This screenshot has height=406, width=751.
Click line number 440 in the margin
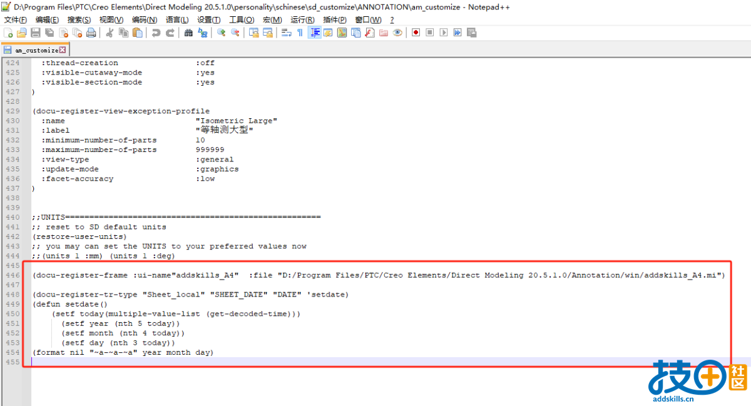tap(13, 217)
